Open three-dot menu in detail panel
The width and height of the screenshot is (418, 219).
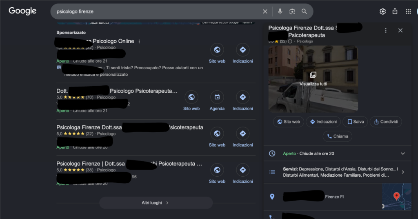pyautogui.click(x=385, y=31)
